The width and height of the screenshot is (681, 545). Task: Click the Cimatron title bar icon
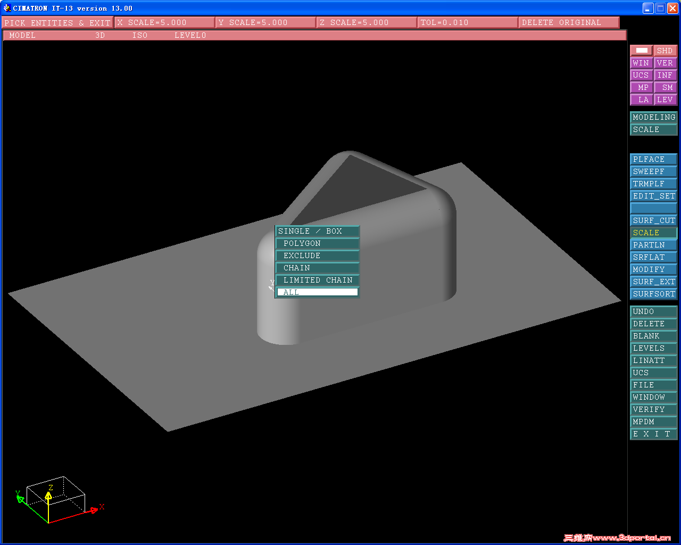point(7,8)
